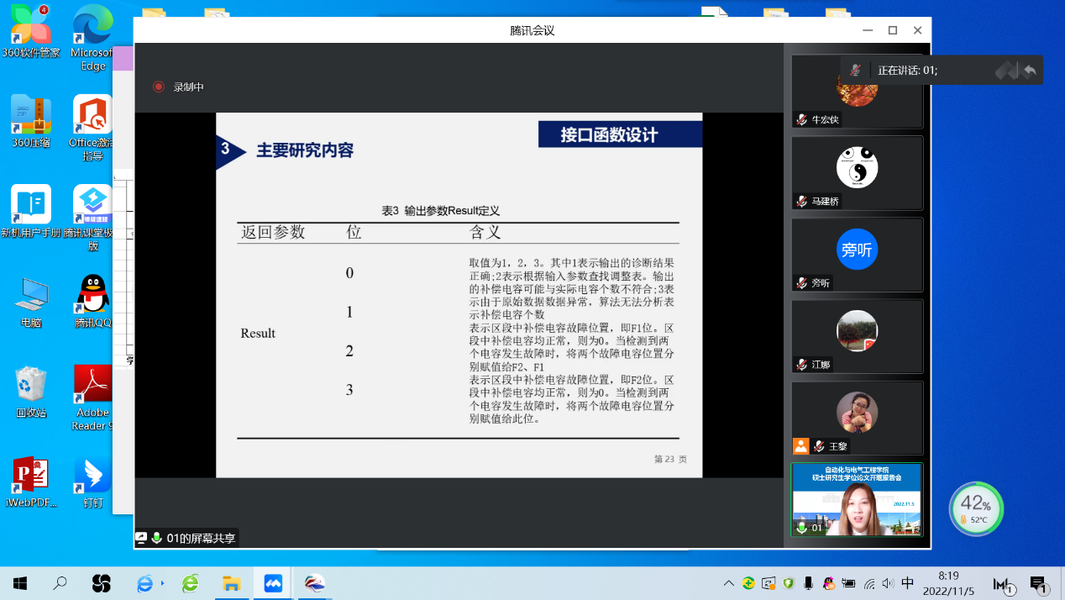Click the date and time clock
The width and height of the screenshot is (1065, 600).
click(x=947, y=583)
